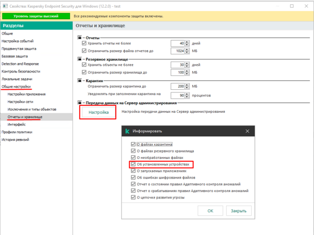The height and width of the screenshot is (235, 314).
Task: Toggle Об установленных устройствах checkbox
Action: [133, 164]
